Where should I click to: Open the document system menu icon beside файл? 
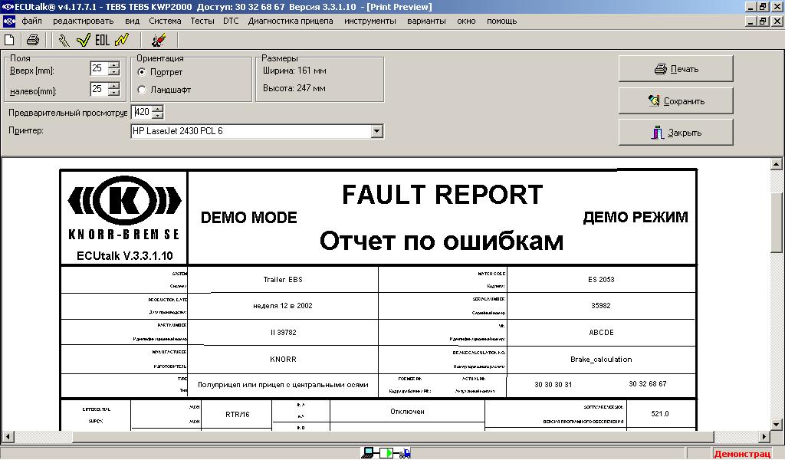click(9, 21)
